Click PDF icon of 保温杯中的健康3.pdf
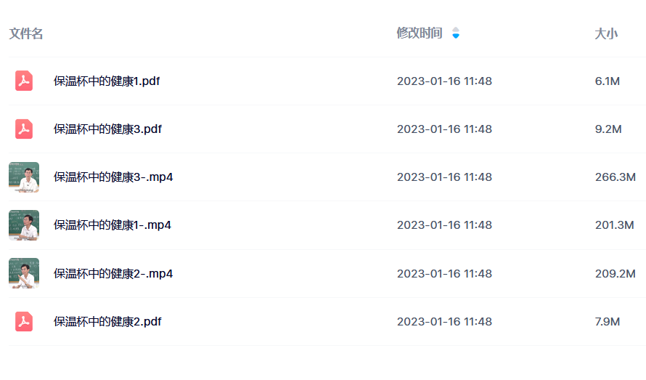 [x=24, y=129]
